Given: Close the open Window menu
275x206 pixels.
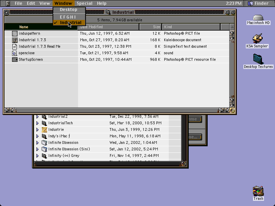Looking at the screenshot, I should click(63, 3).
